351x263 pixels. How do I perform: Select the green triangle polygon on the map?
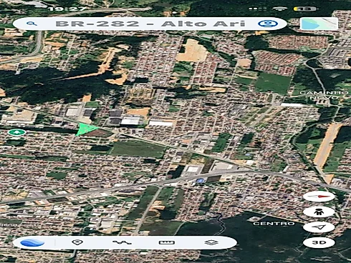(x=85, y=129)
